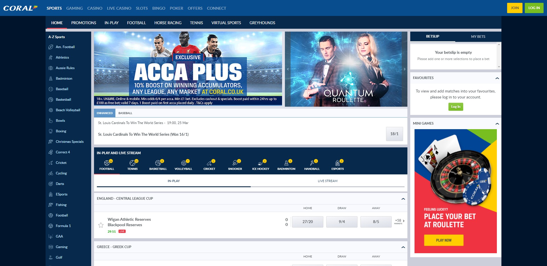Click the Gaming sidebar icon

pyautogui.click(x=51, y=247)
